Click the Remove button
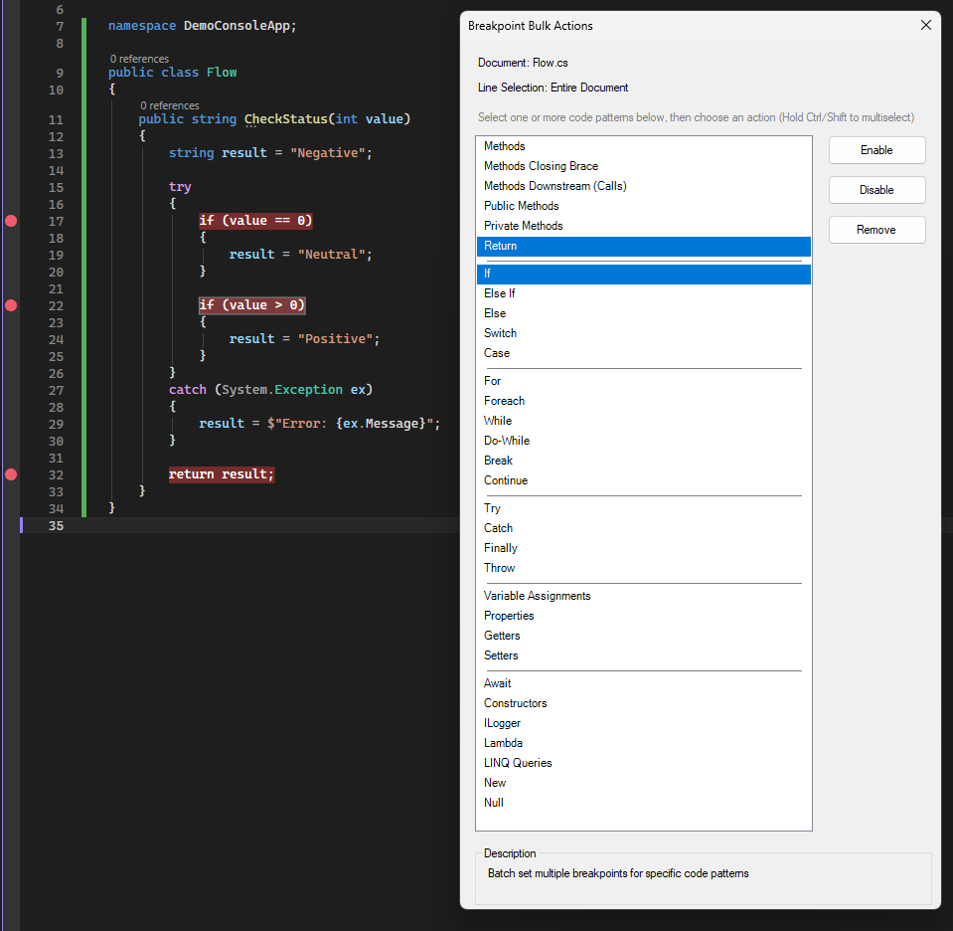The height and width of the screenshot is (931, 953). (x=876, y=230)
